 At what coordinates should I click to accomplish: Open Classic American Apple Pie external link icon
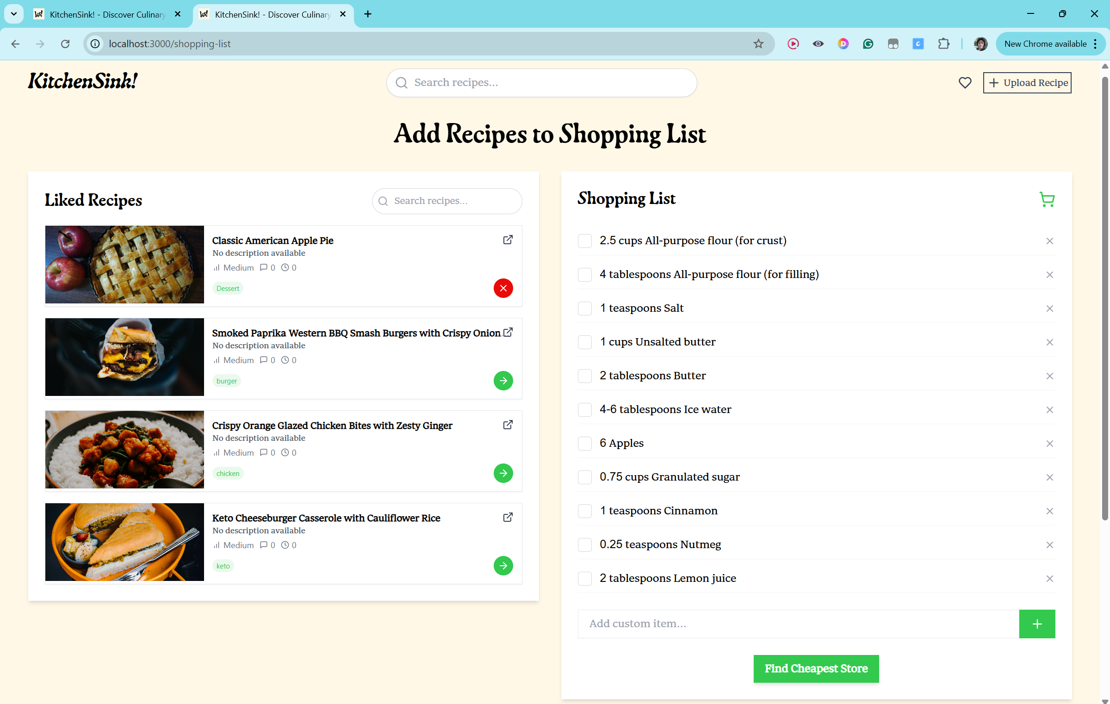pyautogui.click(x=508, y=240)
